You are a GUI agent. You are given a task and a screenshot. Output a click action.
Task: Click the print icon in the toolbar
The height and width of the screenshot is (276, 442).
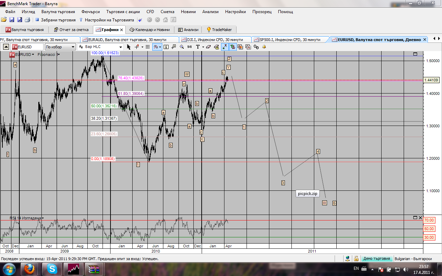27,20
